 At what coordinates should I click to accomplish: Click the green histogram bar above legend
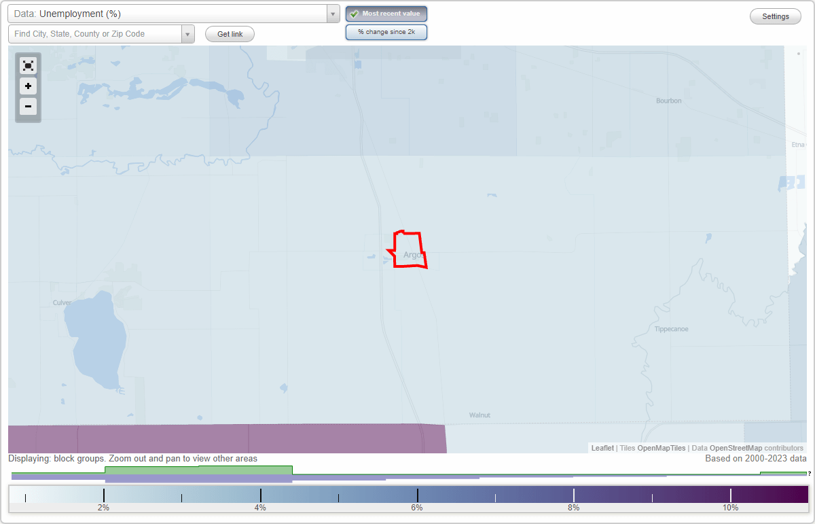[198, 470]
